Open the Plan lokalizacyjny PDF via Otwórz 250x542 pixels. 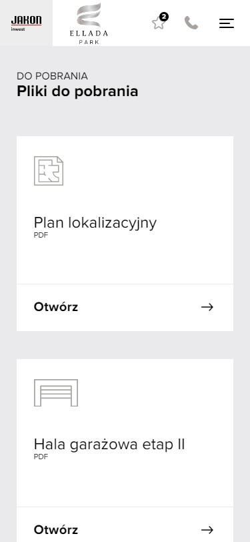tap(125, 307)
